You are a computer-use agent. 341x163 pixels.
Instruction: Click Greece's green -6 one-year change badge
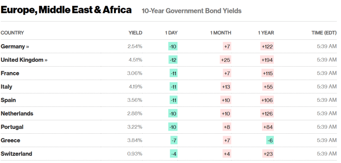click(270, 140)
